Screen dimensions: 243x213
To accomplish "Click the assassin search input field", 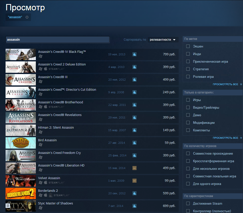I will [x=58, y=40].
